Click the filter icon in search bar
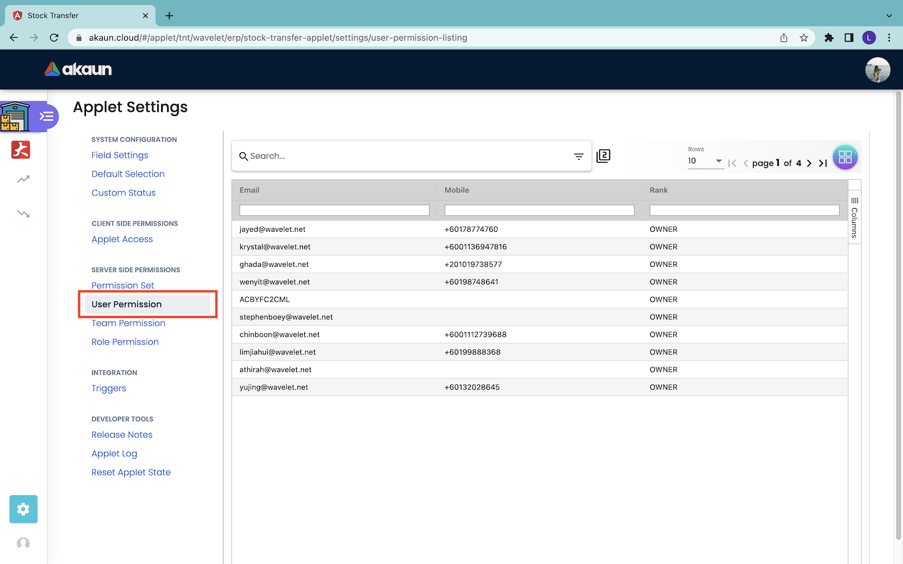Viewport: 903px width, 564px height. coord(578,156)
